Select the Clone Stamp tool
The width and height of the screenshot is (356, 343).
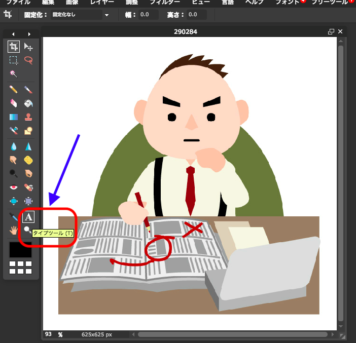(28, 117)
